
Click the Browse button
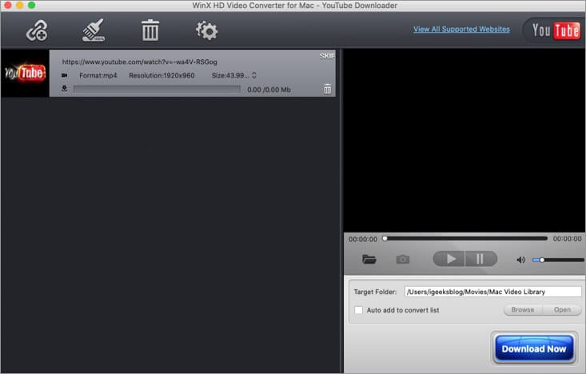pos(523,310)
